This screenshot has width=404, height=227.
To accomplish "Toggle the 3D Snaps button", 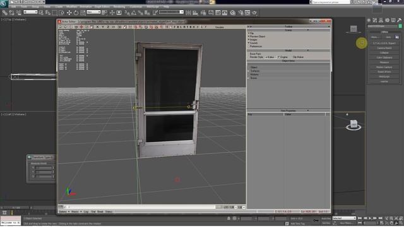I will [x=127, y=13].
